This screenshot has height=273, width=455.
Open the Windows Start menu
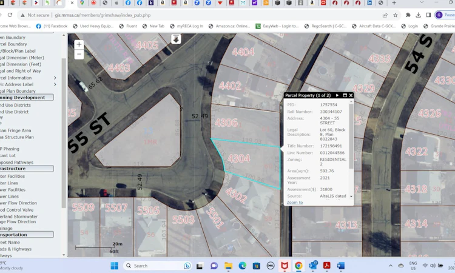114,266
